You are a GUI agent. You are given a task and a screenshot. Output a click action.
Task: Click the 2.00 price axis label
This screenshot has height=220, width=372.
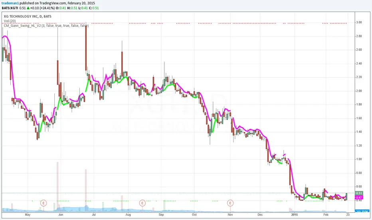pyautogui.click(x=359, y=91)
